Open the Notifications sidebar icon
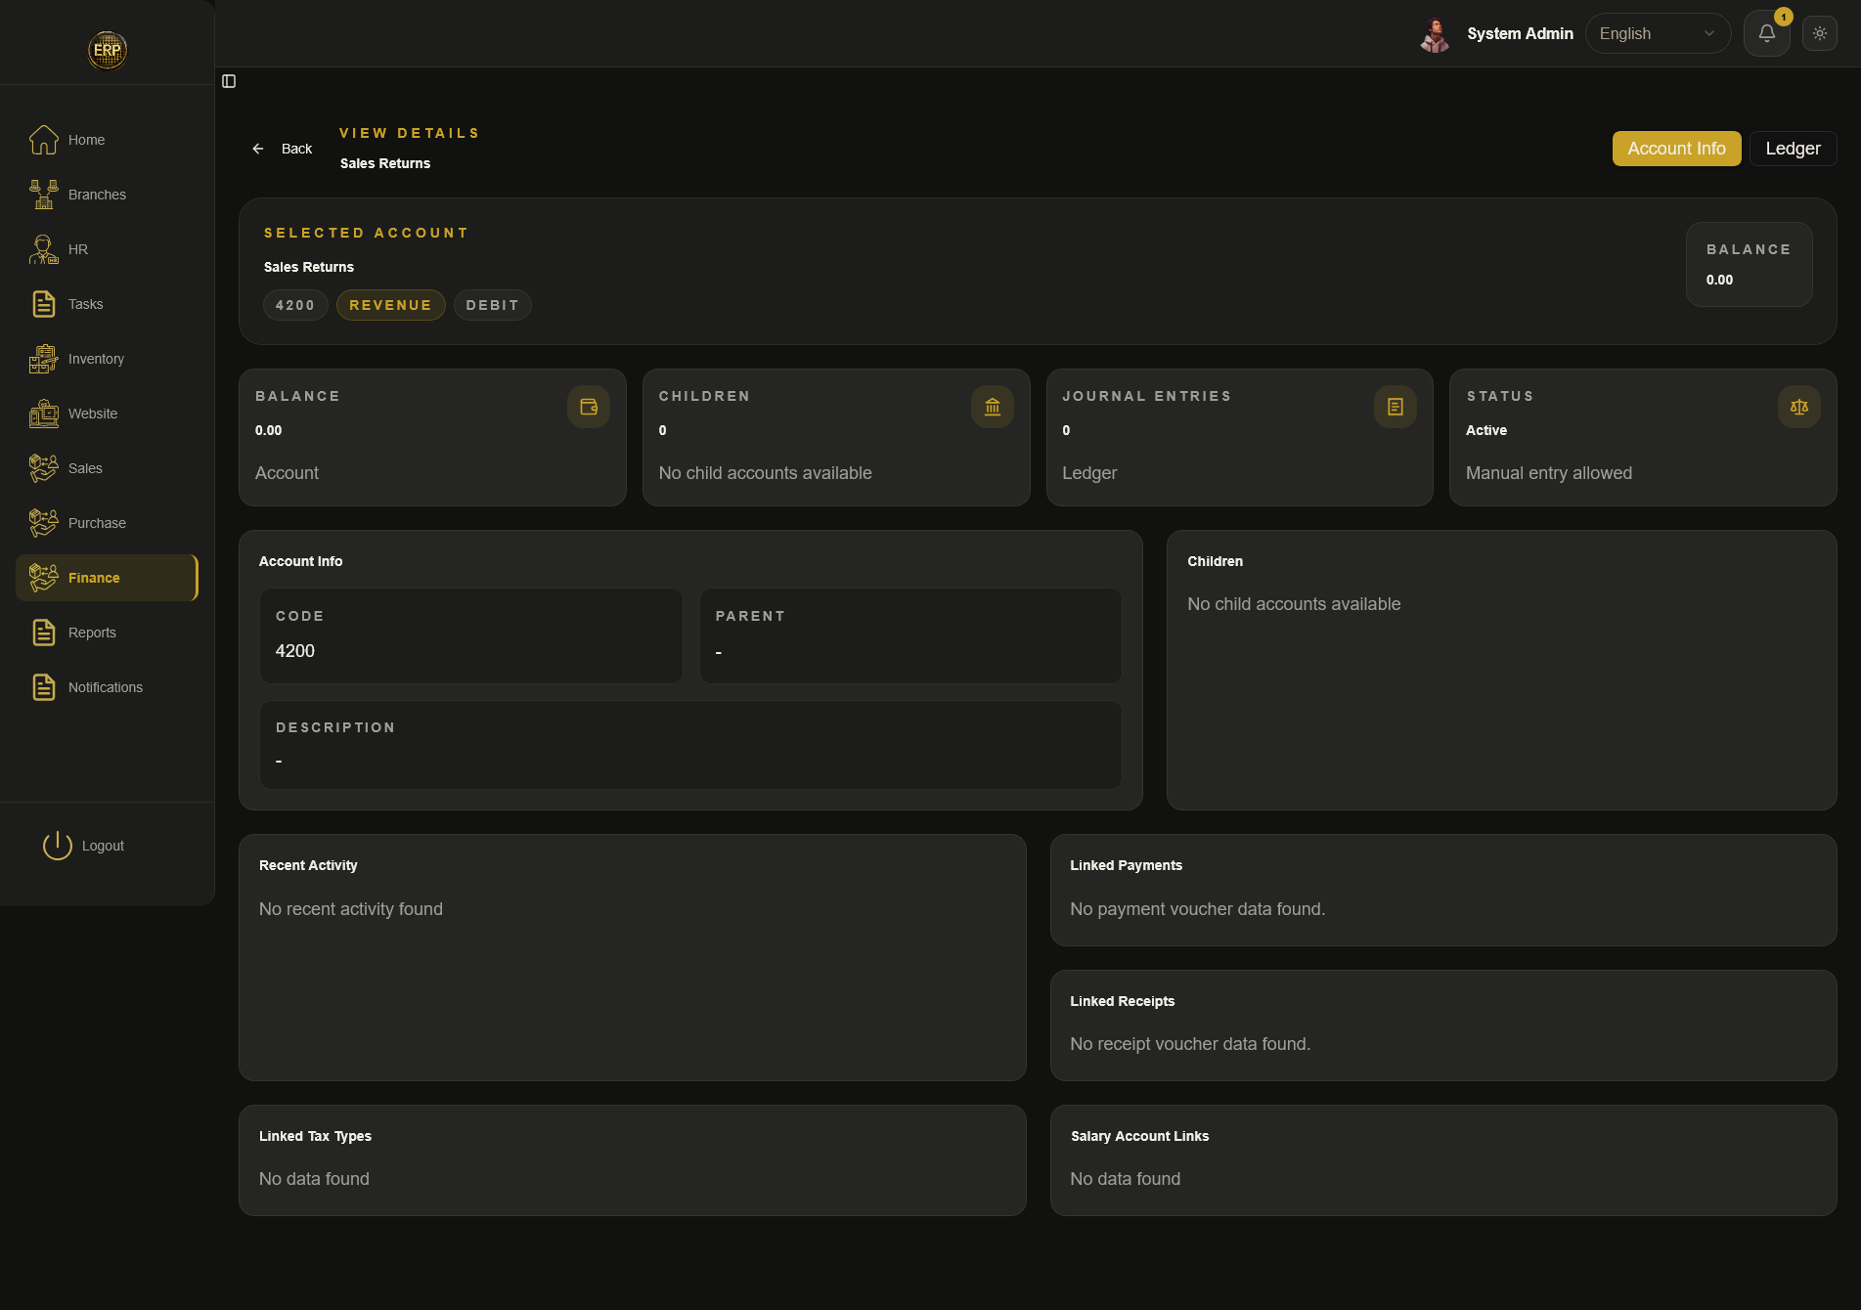 [x=44, y=687]
